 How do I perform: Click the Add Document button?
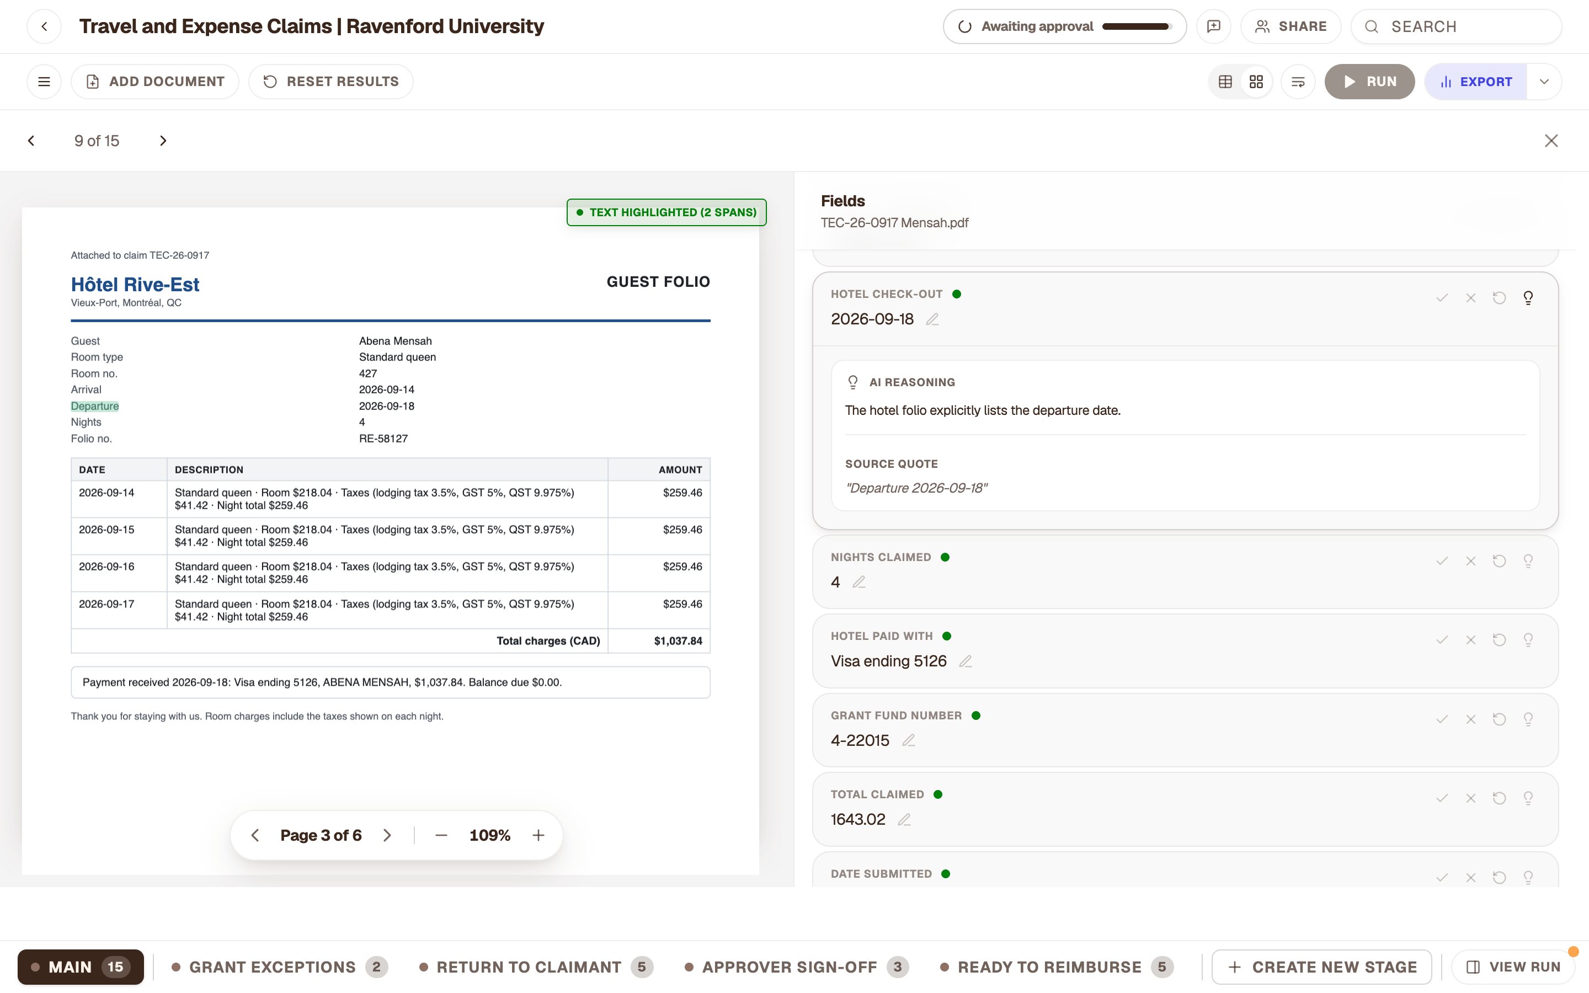(x=155, y=82)
